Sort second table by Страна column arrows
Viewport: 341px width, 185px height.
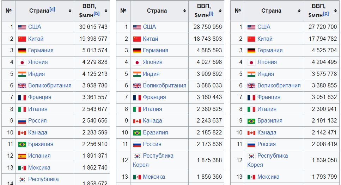click(184, 11)
